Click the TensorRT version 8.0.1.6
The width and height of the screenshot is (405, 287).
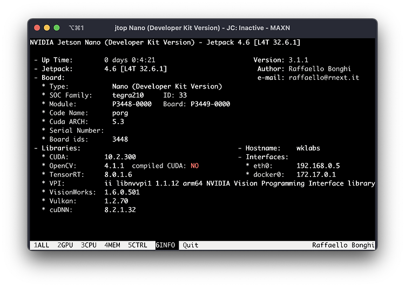(x=118, y=174)
